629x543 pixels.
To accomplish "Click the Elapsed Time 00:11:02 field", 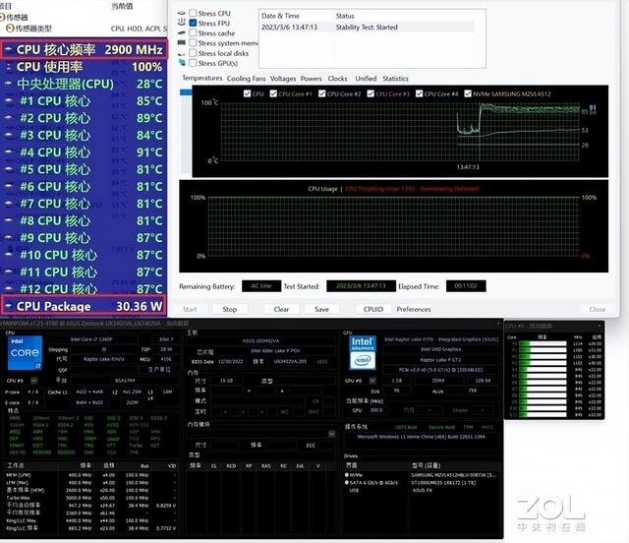I will click(466, 286).
